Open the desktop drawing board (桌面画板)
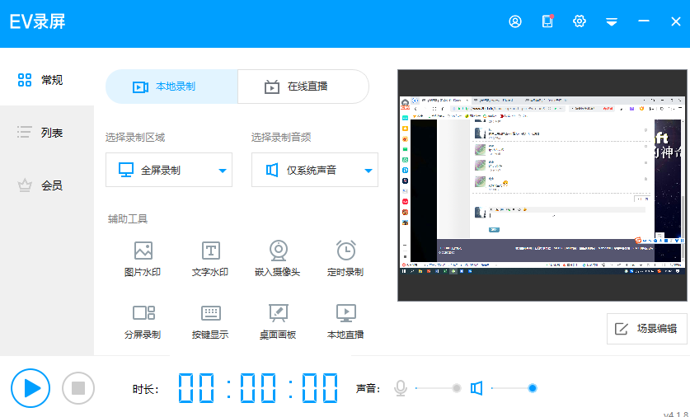 (278, 321)
